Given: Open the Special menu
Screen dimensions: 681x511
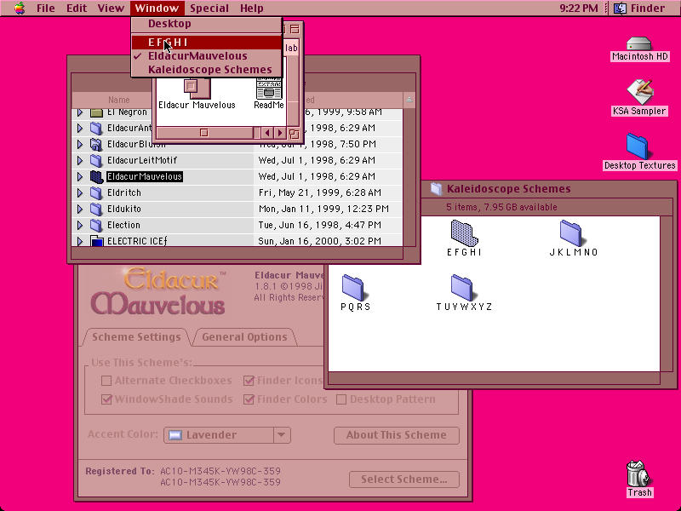Looking at the screenshot, I should point(209,8).
